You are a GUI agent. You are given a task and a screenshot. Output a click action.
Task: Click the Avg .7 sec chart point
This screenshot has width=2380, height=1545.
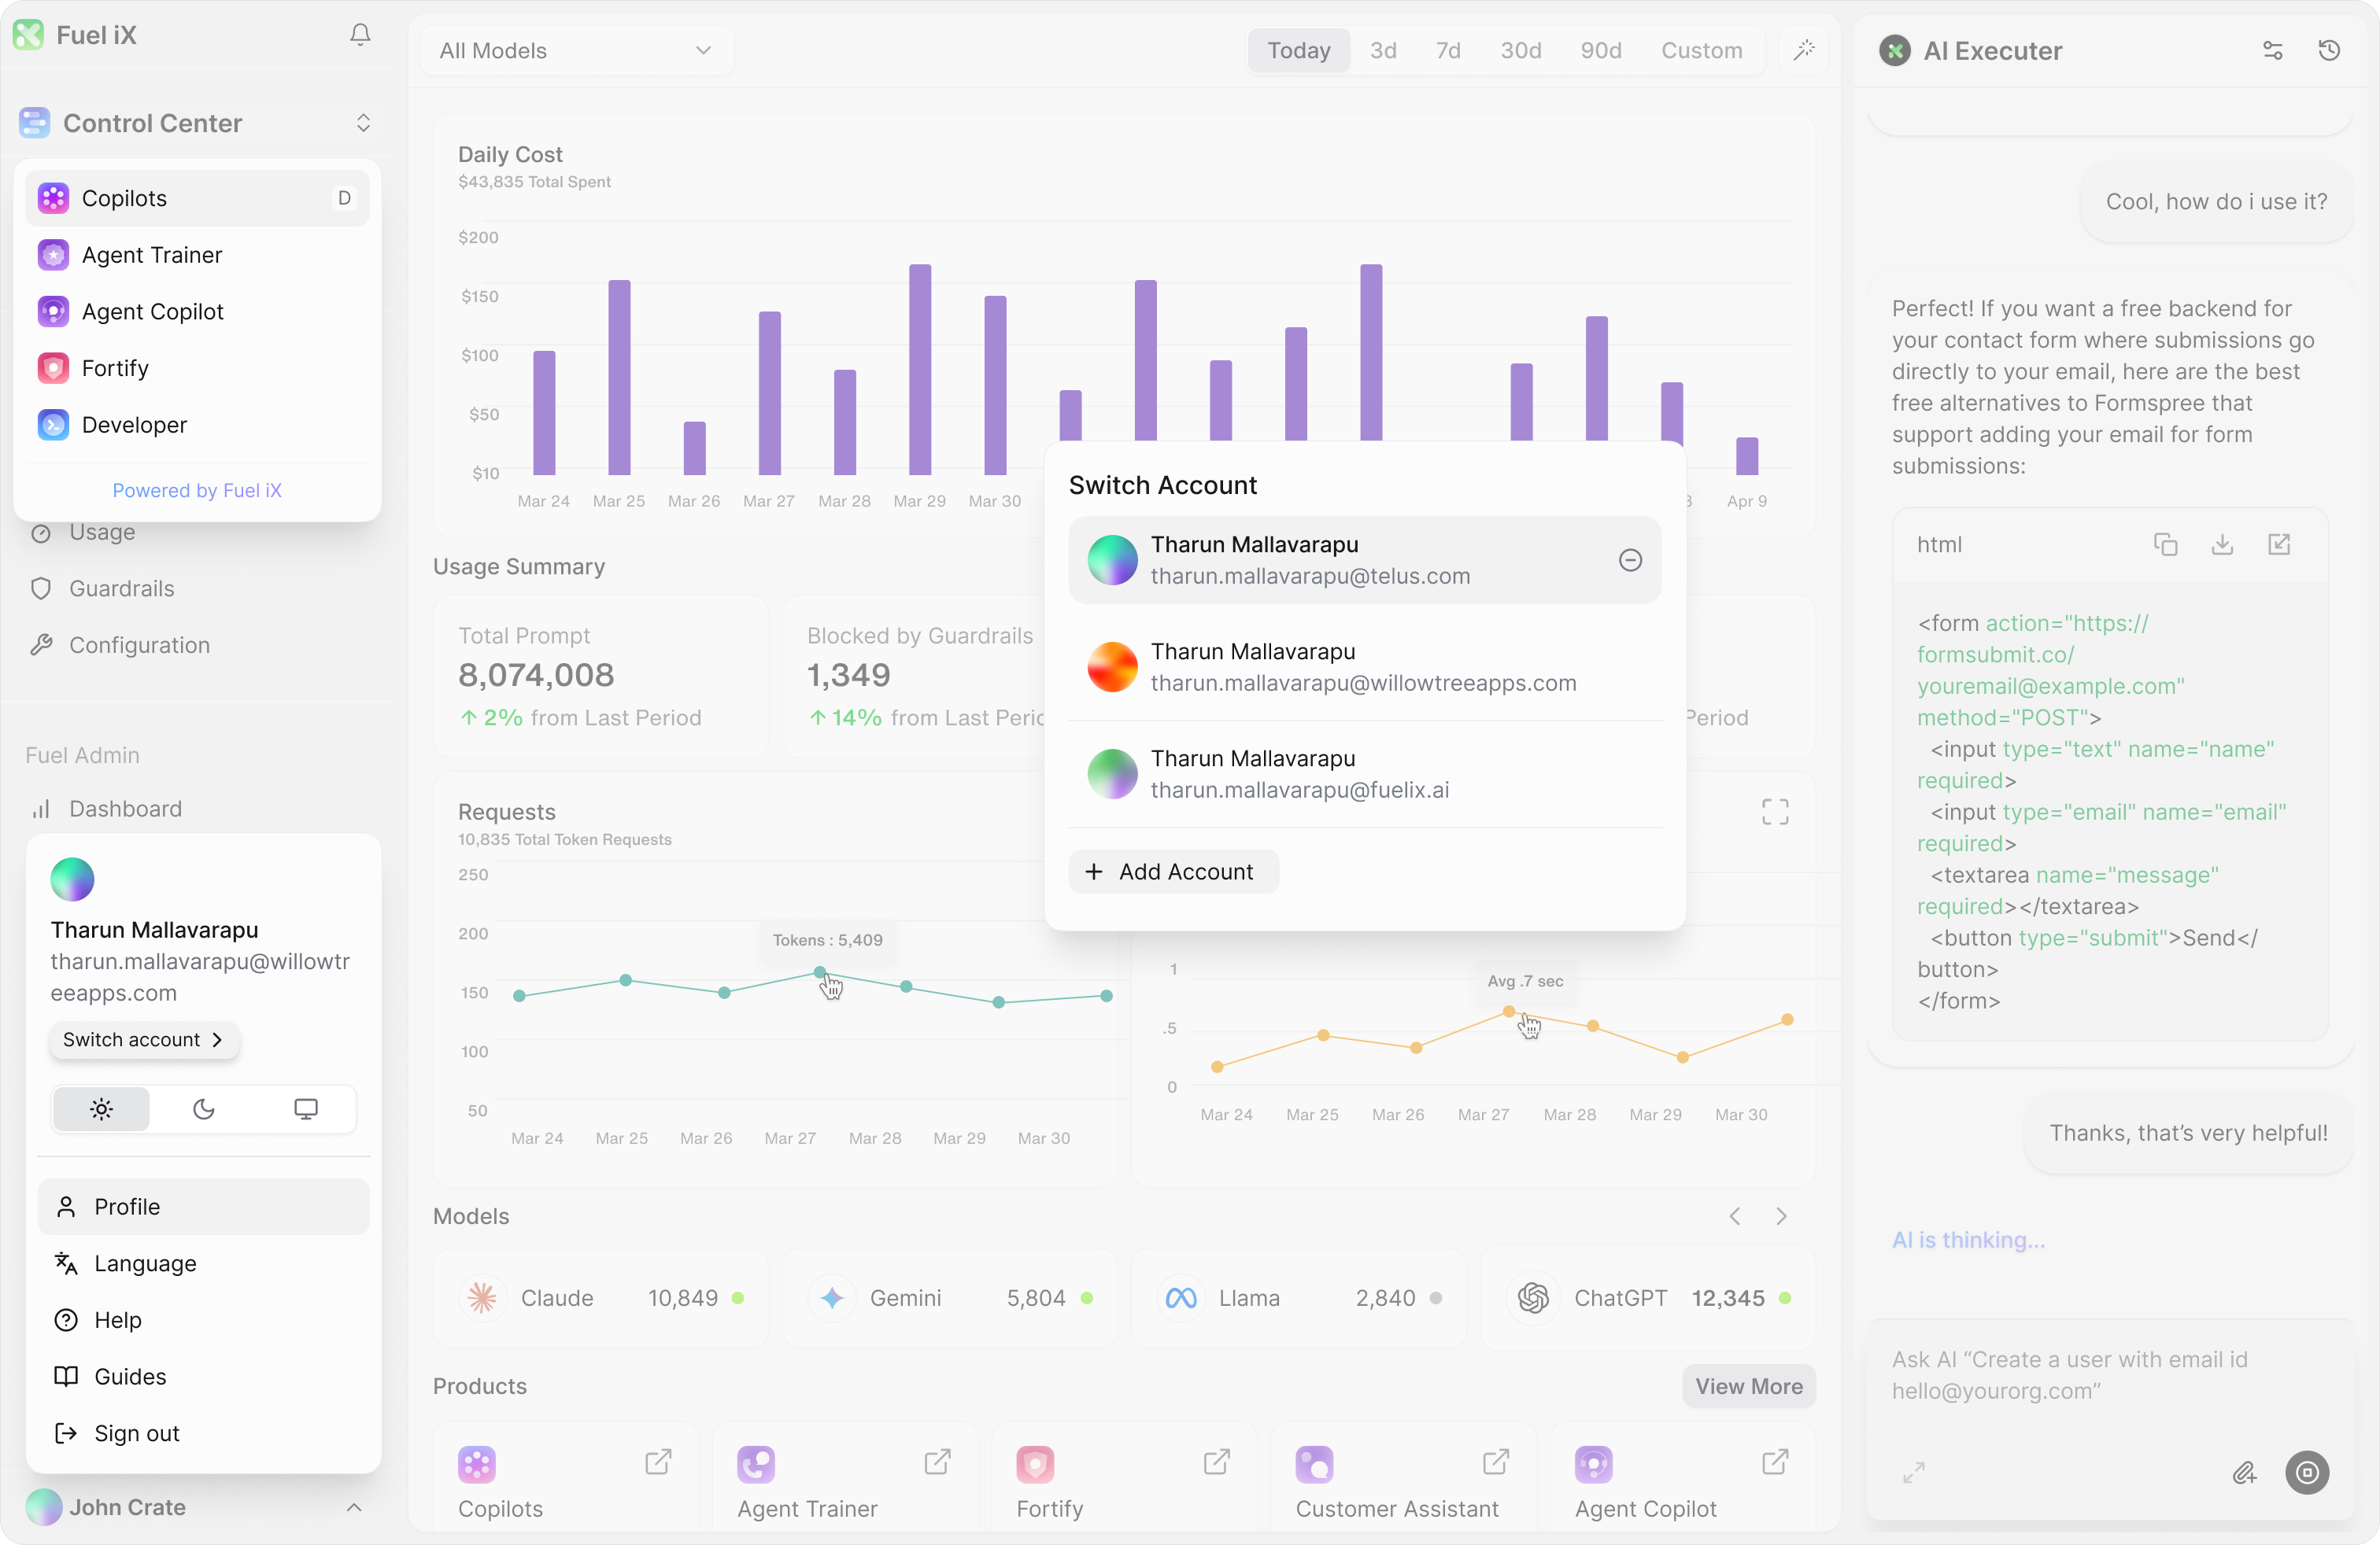(1508, 1012)
